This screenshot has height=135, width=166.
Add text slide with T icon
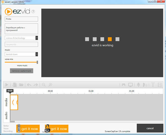pos(153,85)
